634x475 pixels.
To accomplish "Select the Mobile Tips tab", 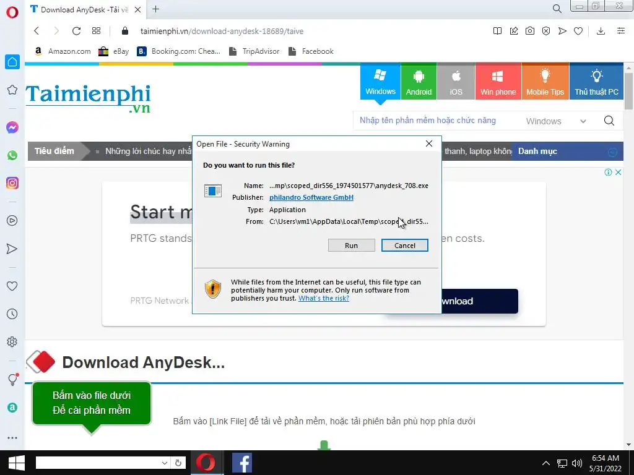I will [545, 82].
